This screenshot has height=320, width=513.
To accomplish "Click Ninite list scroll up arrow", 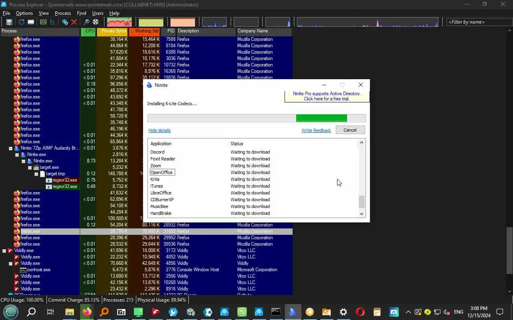I will [x=362, y=142].
